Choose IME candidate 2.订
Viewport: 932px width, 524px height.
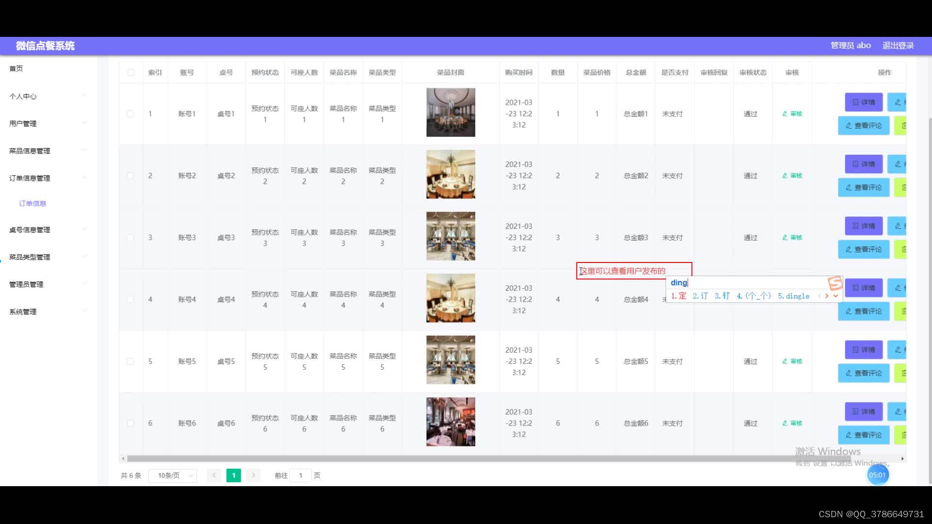pyautogui.click(x=700, y=296)
